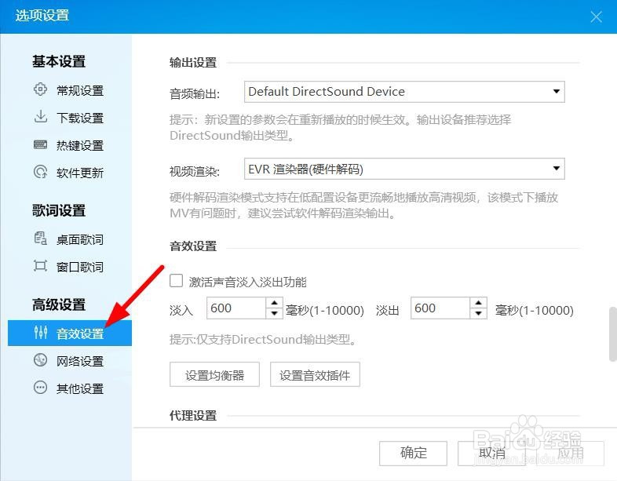The image size is (617, 481).
Task: Click the settings panel vertical scrollbar
Action: (x=613, y=333)
